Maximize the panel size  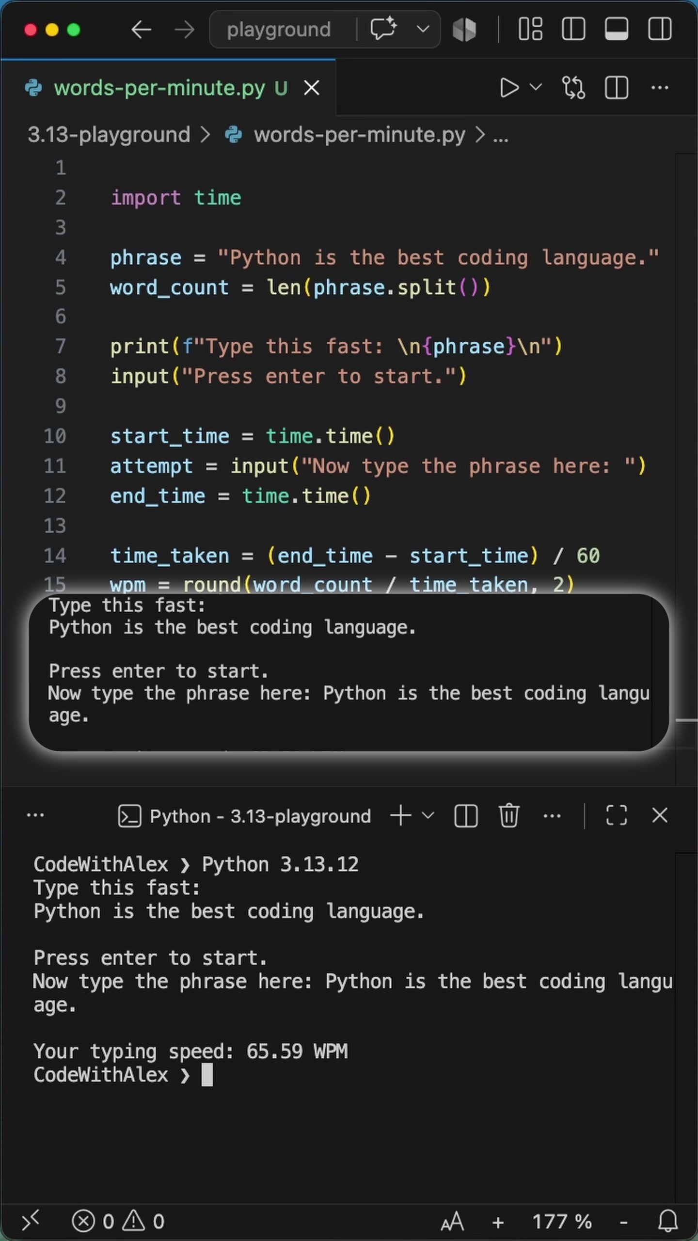[x=617, y=815]
